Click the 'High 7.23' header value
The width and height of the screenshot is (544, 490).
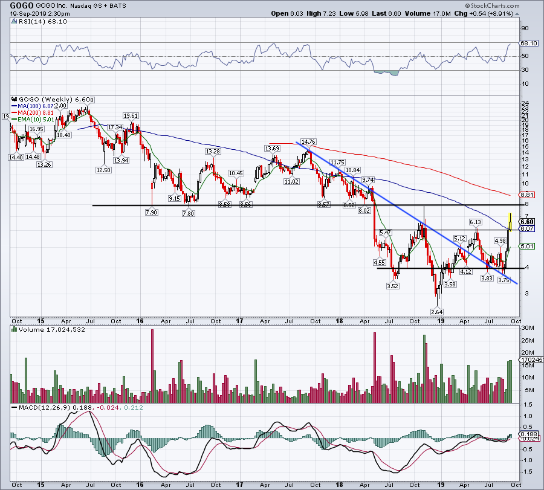pyautogui.click(x=322, y=13)
